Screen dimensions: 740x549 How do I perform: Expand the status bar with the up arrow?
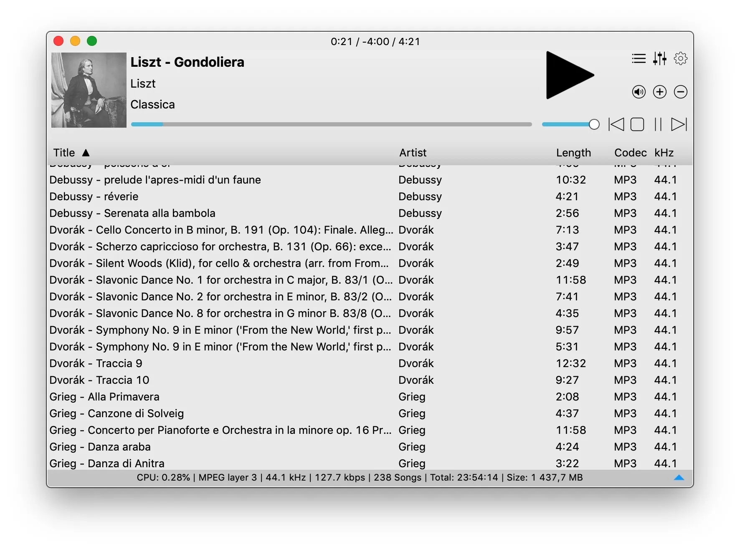679,477
